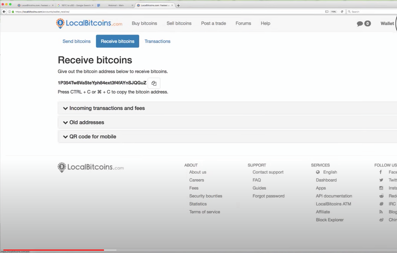Screen dimensions: 397x253
Task: Click the LocalBitcoins.com logo in the header
Action: (x=89, y=23)
